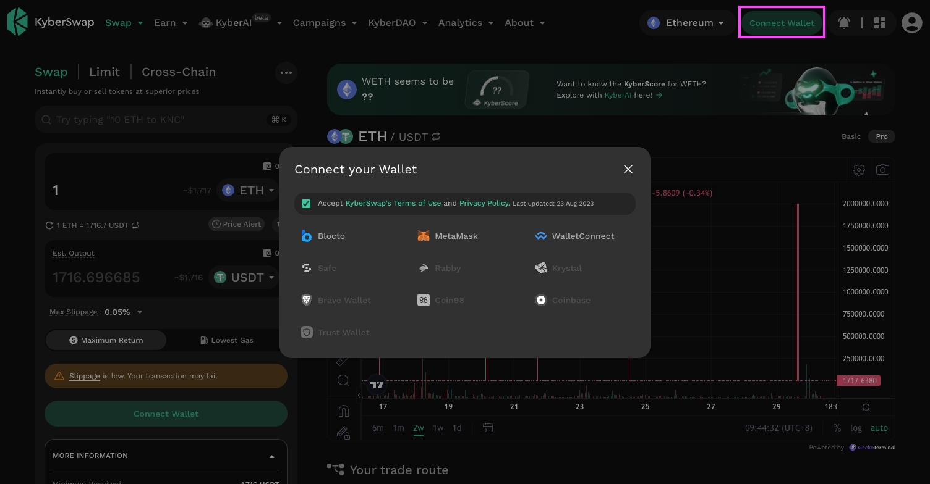The image size is (930, 484).
Task: Close the Connect your Wallet dialog
Action: (628, 169)
